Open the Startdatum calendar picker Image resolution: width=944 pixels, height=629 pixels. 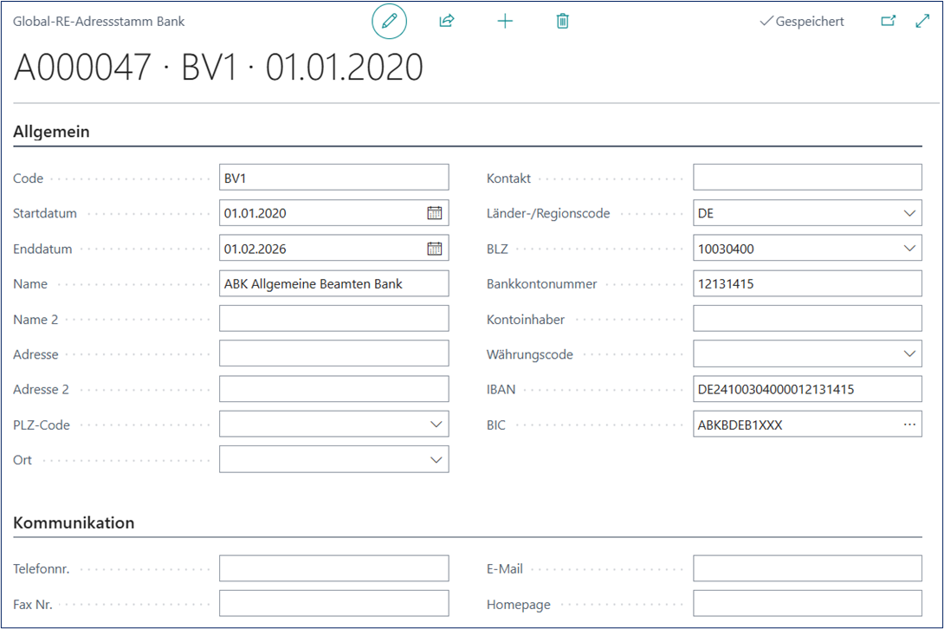[x=435, y=213]
